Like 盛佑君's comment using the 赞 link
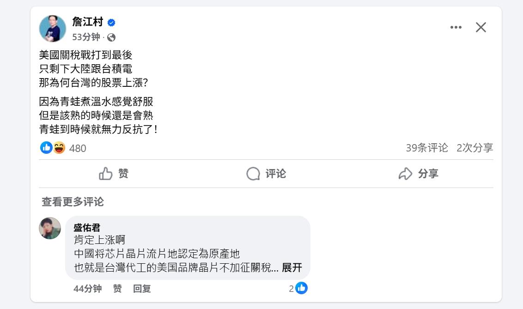 (117, 289)
